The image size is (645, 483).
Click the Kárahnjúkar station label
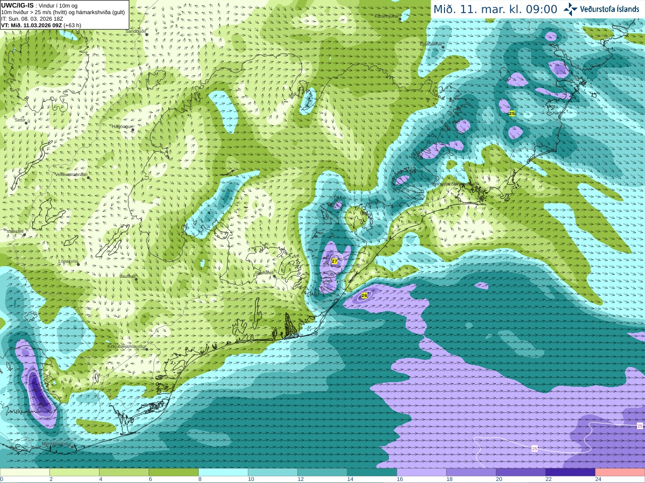(387, 16)
